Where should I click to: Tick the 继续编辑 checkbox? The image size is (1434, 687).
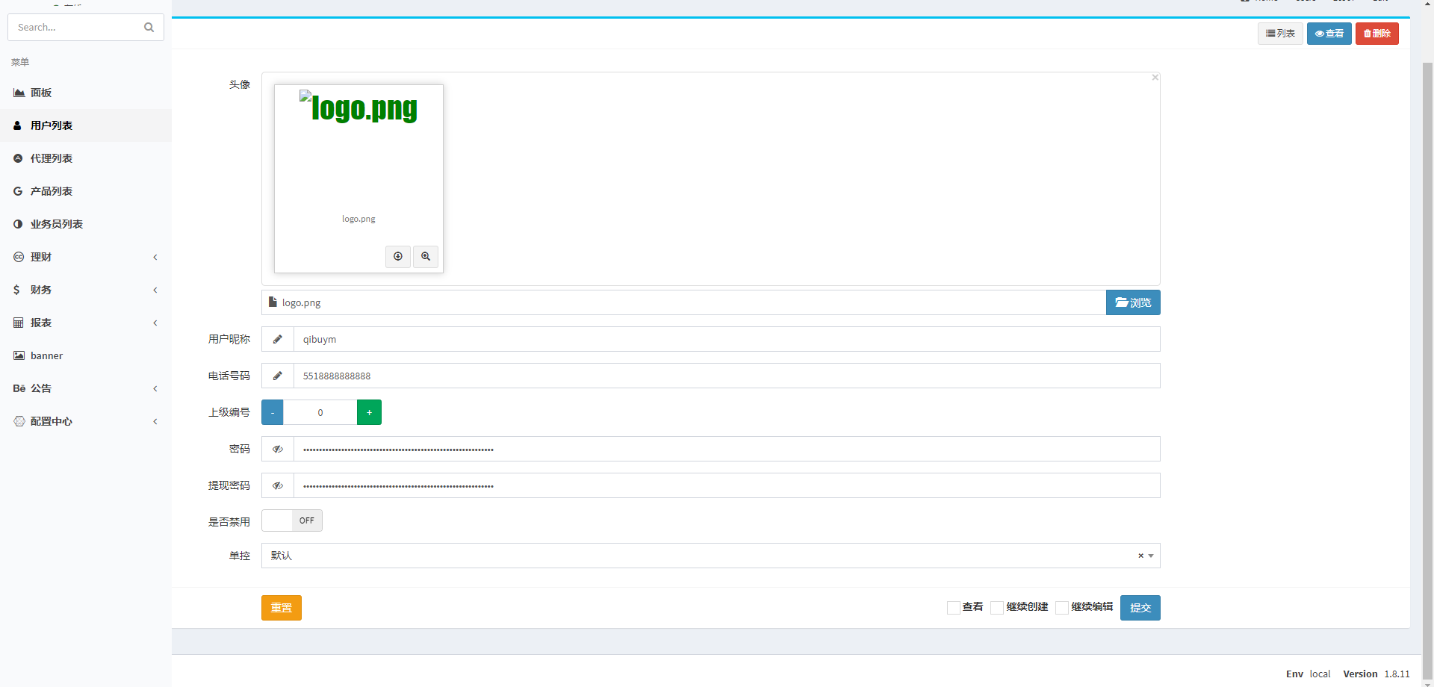(x=1062, y=608)
